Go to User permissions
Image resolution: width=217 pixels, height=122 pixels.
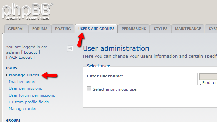click(25, 88)
